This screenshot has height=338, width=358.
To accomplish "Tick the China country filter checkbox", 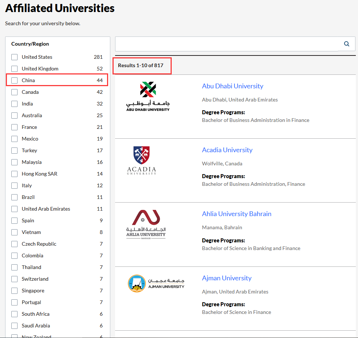I will (x=14, y=80).
